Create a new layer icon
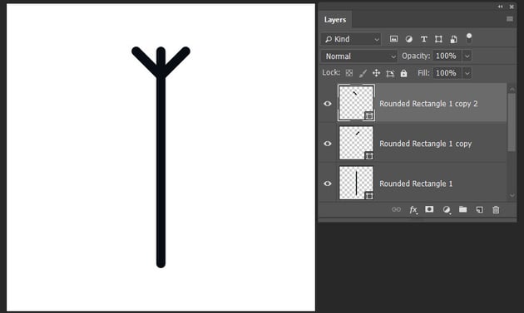524x313 pixels. click(x=480, y=209)
